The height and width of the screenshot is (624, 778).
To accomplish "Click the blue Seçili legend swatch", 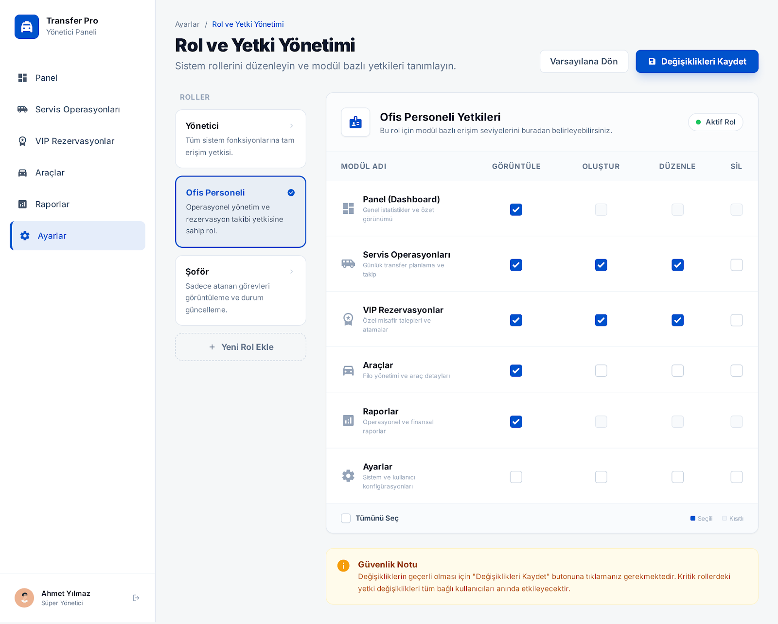I will point(693,519).
